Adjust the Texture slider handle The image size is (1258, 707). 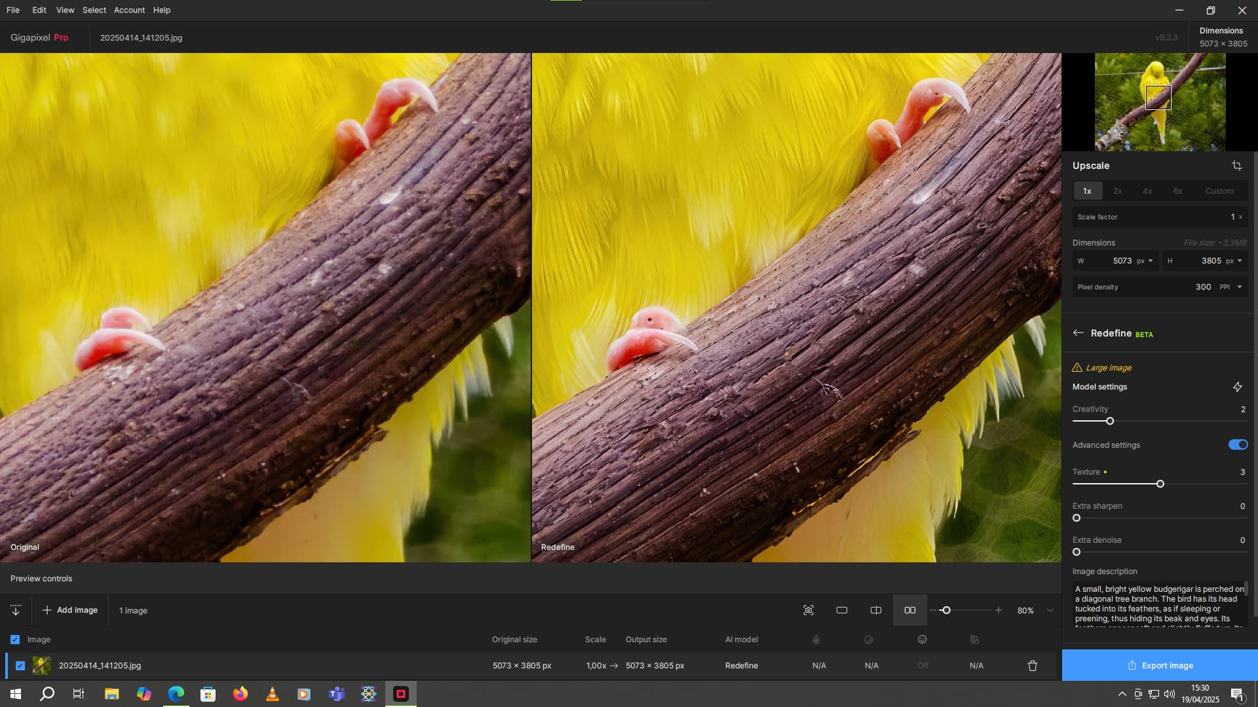[x=1160, y=484]
